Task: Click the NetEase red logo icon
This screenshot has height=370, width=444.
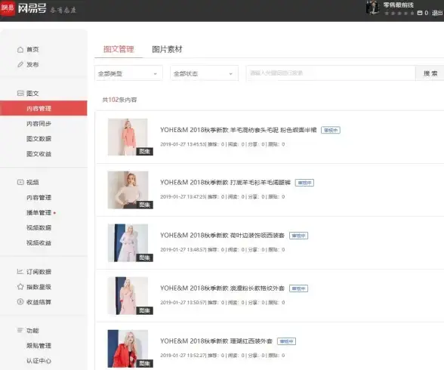Action: [8, 8]
